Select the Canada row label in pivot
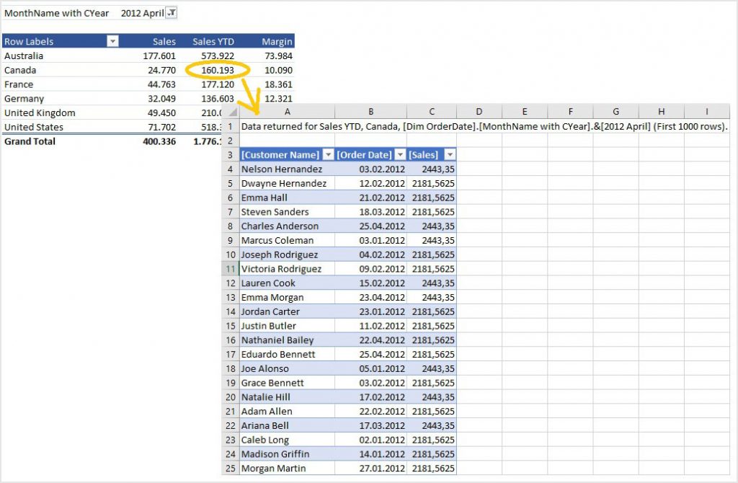The height and width of the screenshot is (483, 738). (25, 70)
